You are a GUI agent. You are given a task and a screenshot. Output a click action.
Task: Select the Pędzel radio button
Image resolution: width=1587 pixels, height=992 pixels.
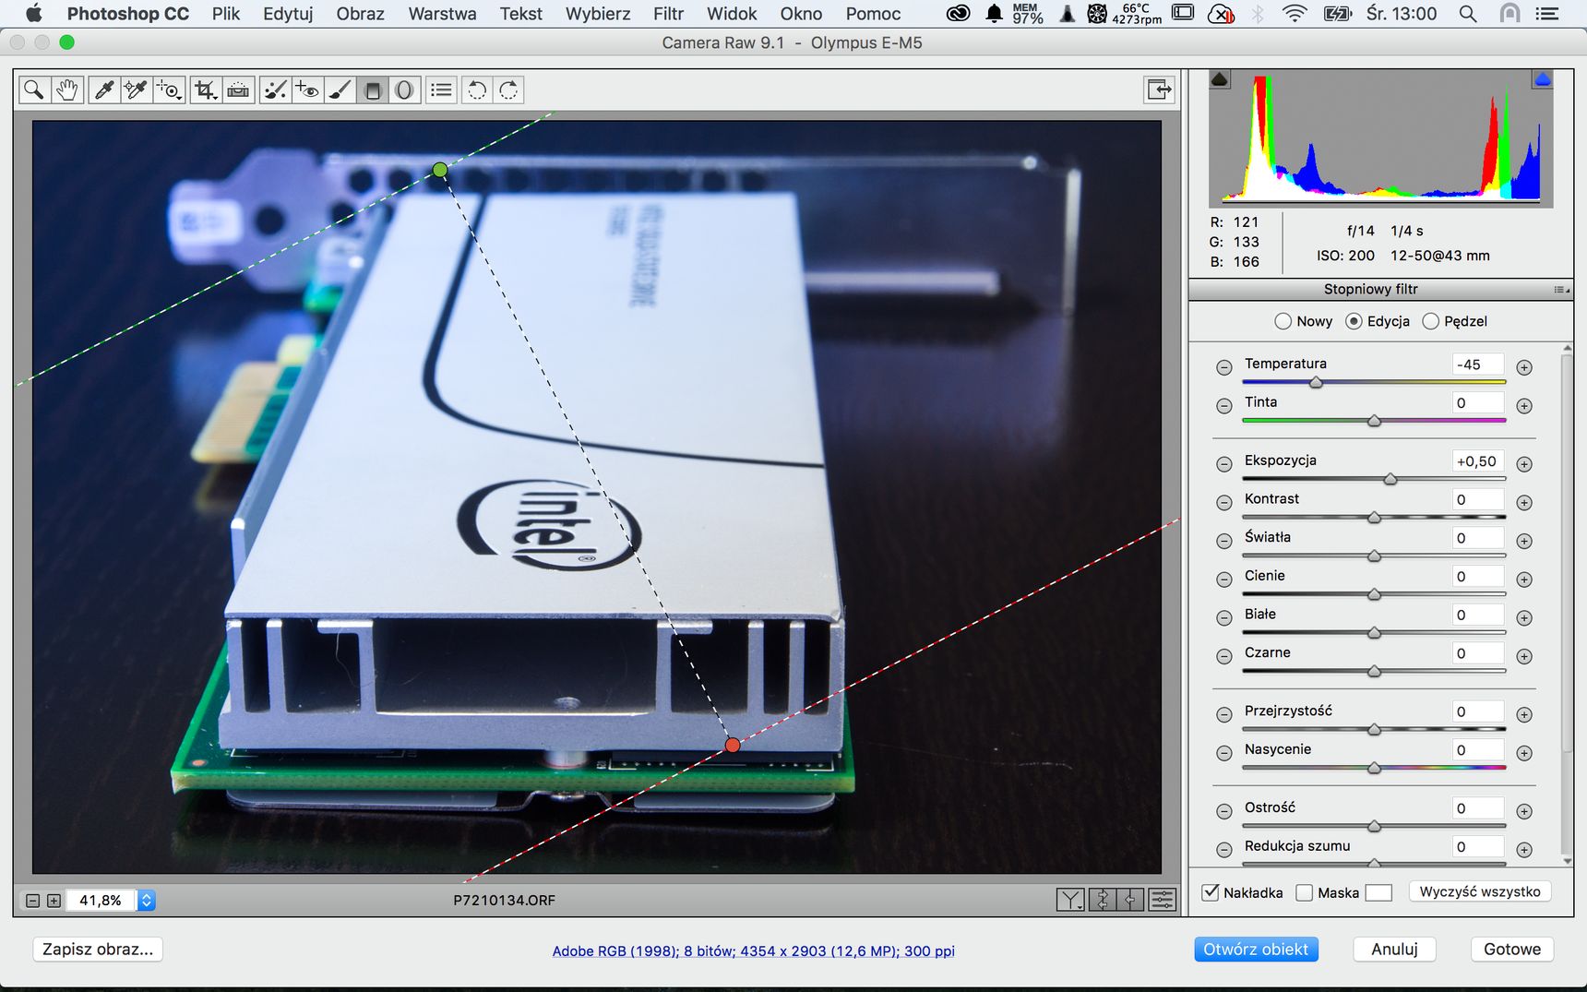coord(1430,321)
